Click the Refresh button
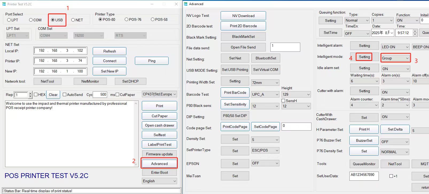Viewport: 429px width, 194px height. [110, 51]
